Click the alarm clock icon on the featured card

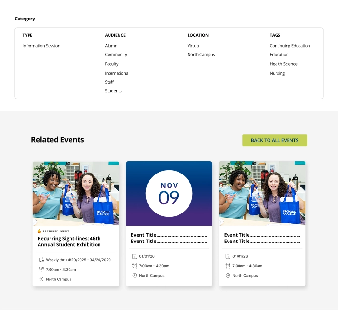tap(41, 269)
